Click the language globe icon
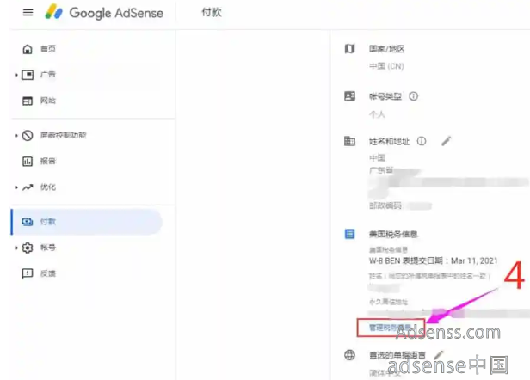This screenshot has height=380, width=530. tap(349, 355)
